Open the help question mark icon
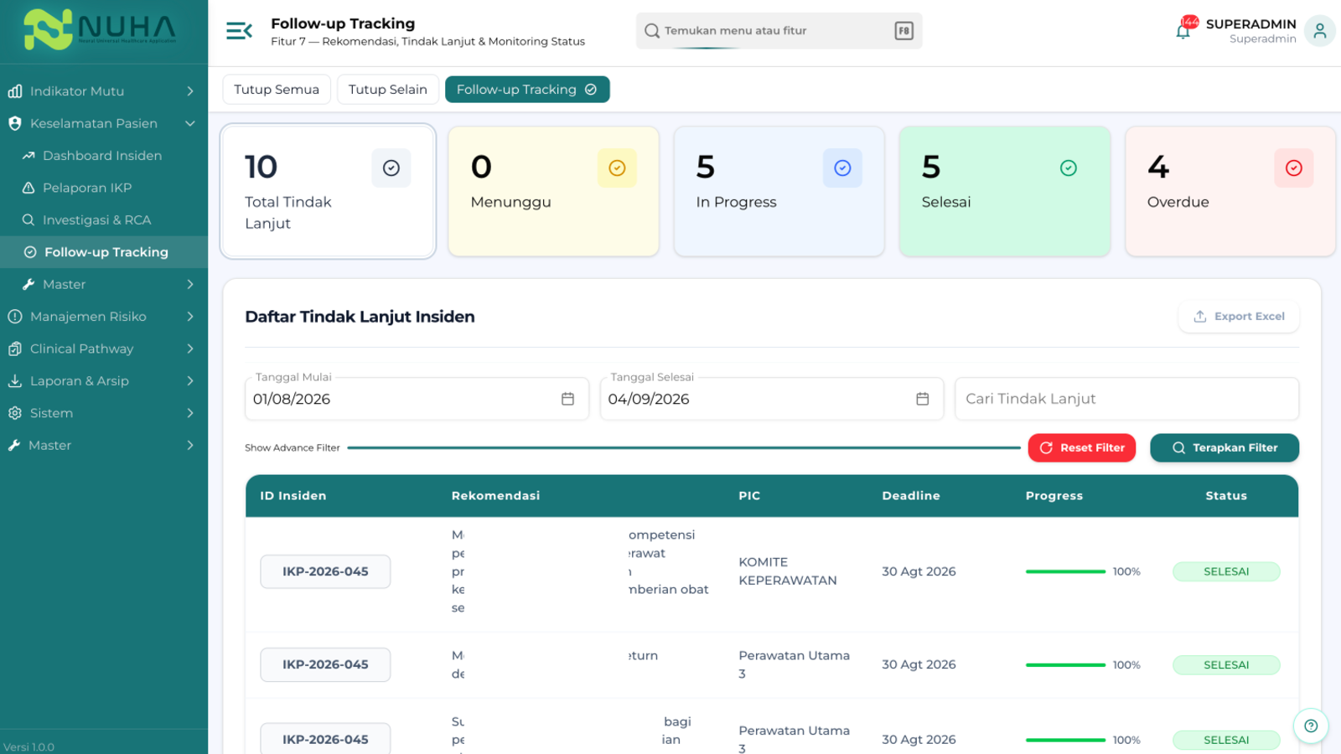 pos(1311,726)
